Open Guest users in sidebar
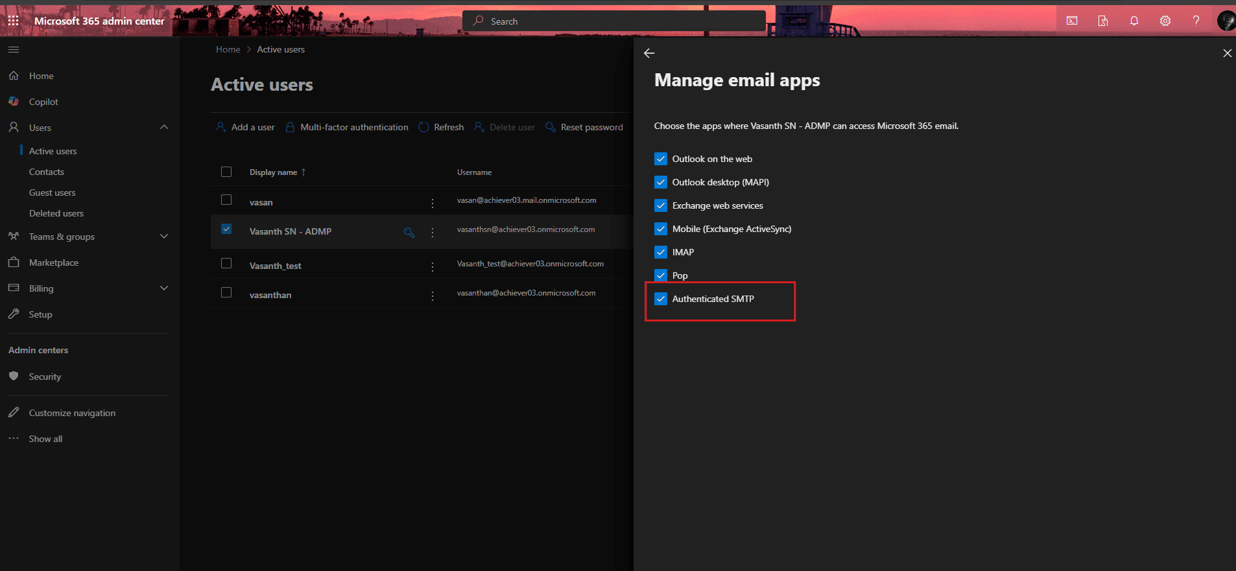 (52, 192)
